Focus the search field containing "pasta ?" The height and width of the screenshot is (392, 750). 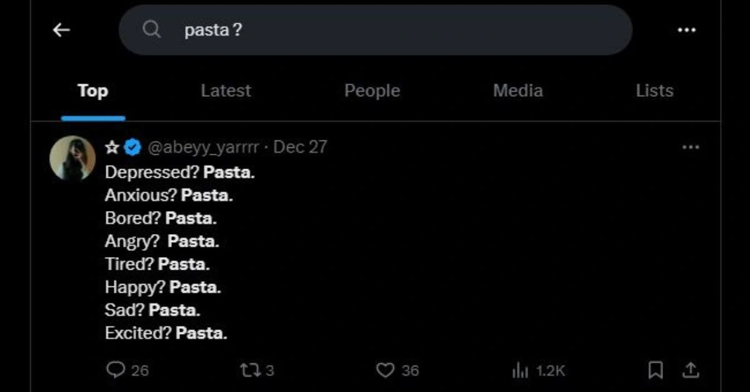pos(375,30)
